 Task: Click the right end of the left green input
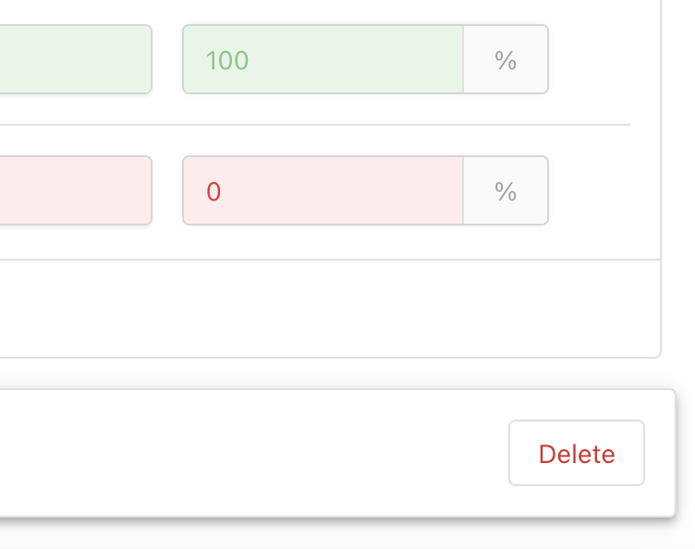coord(140,60)
